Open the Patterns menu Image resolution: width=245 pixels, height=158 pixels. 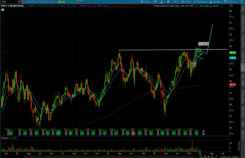point(230,2)
